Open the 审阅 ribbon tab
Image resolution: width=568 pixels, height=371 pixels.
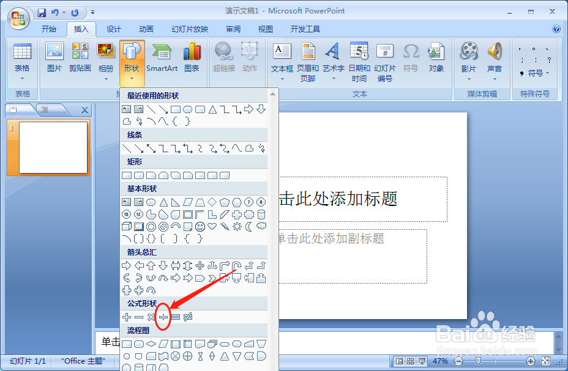tap(233, 29)
